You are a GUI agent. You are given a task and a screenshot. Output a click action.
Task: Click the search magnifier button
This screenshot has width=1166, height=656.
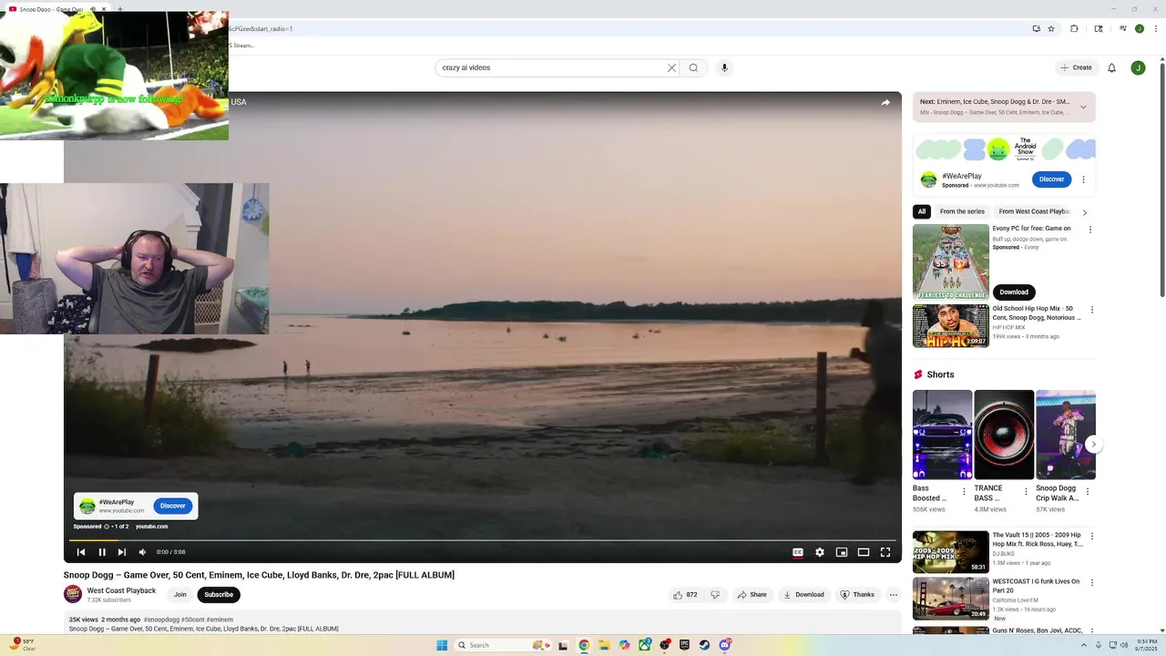coord(693,67)
